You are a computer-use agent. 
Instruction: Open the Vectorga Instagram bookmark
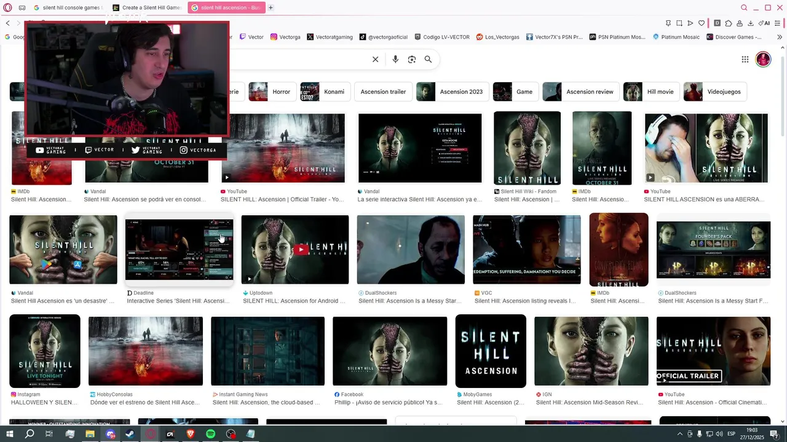(285, 37)
